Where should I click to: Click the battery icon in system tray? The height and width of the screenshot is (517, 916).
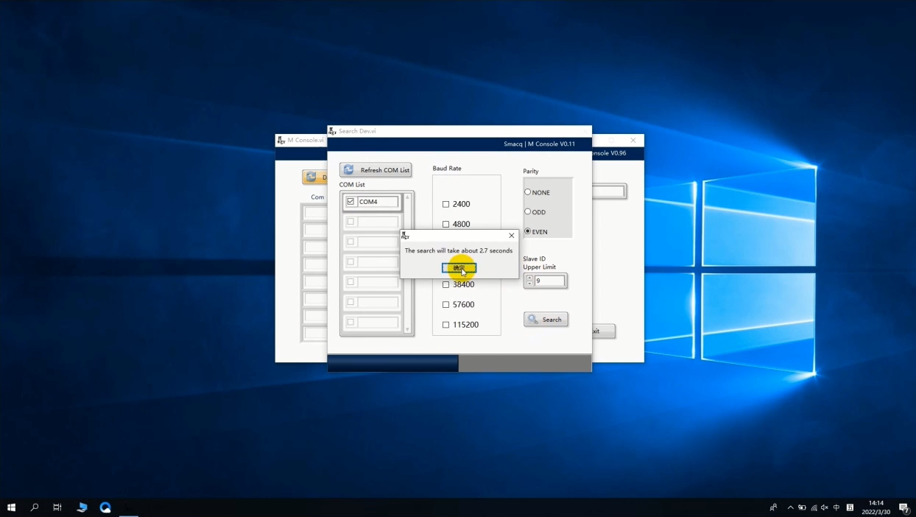coord(802,507)
